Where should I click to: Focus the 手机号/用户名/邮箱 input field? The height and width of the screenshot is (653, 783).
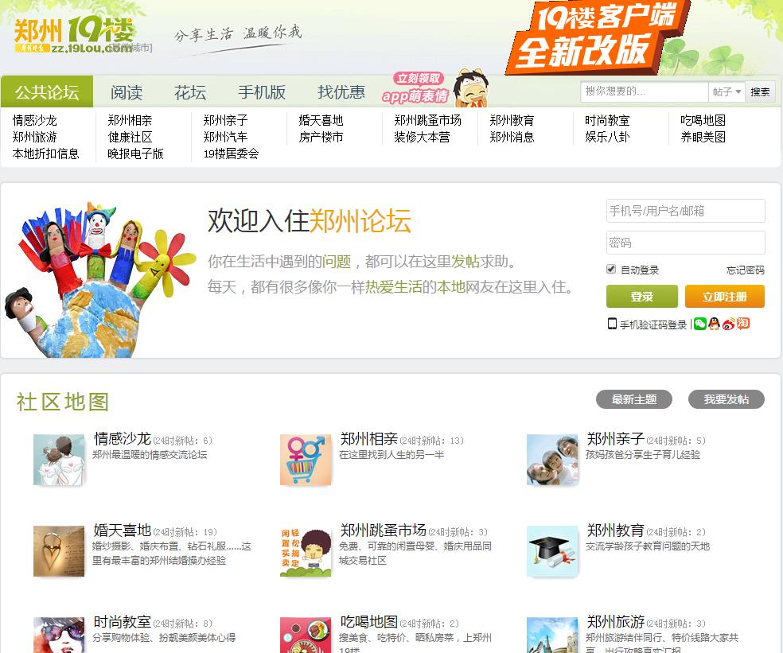coord(686,211)
